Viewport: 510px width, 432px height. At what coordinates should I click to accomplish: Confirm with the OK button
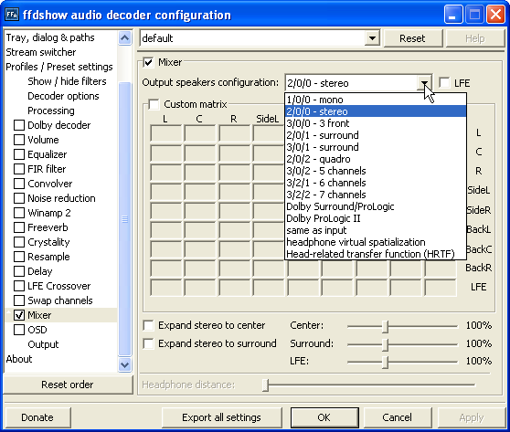(324, 417)
